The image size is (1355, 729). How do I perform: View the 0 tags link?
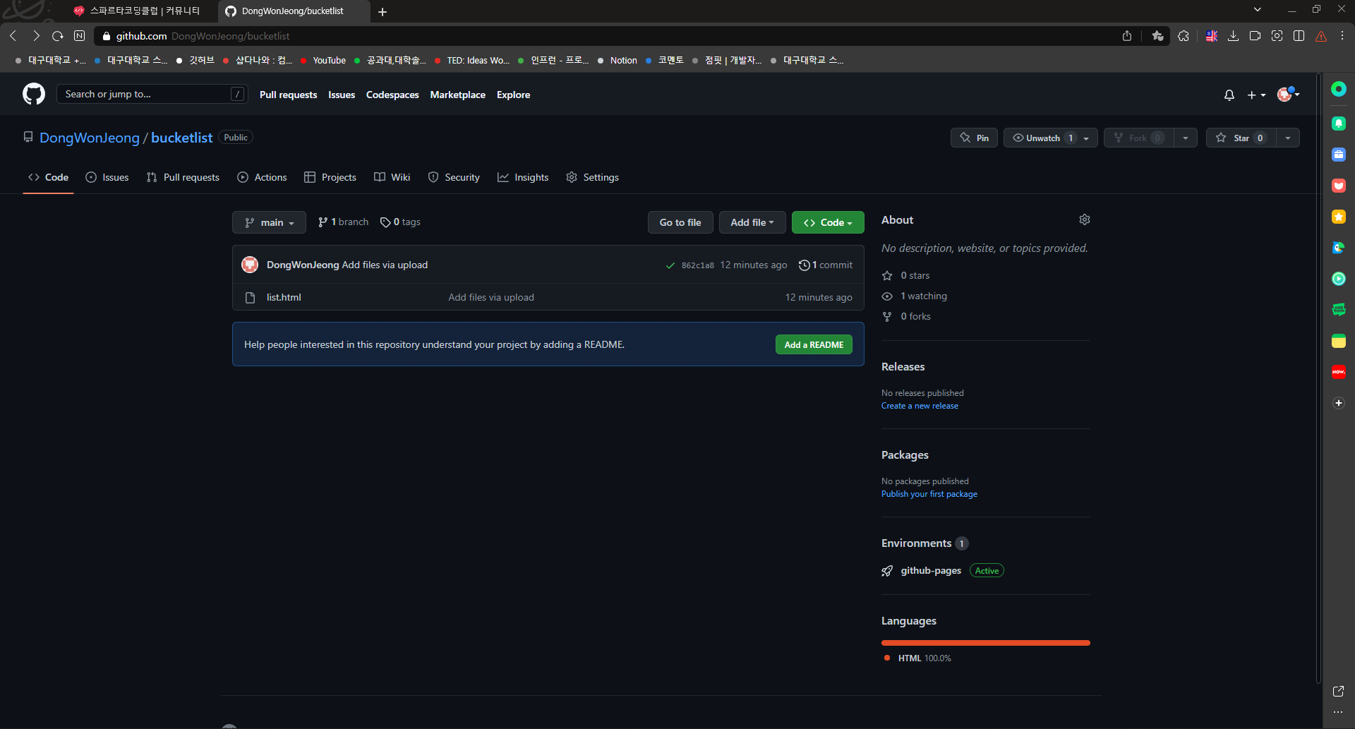tap(400, 222)
